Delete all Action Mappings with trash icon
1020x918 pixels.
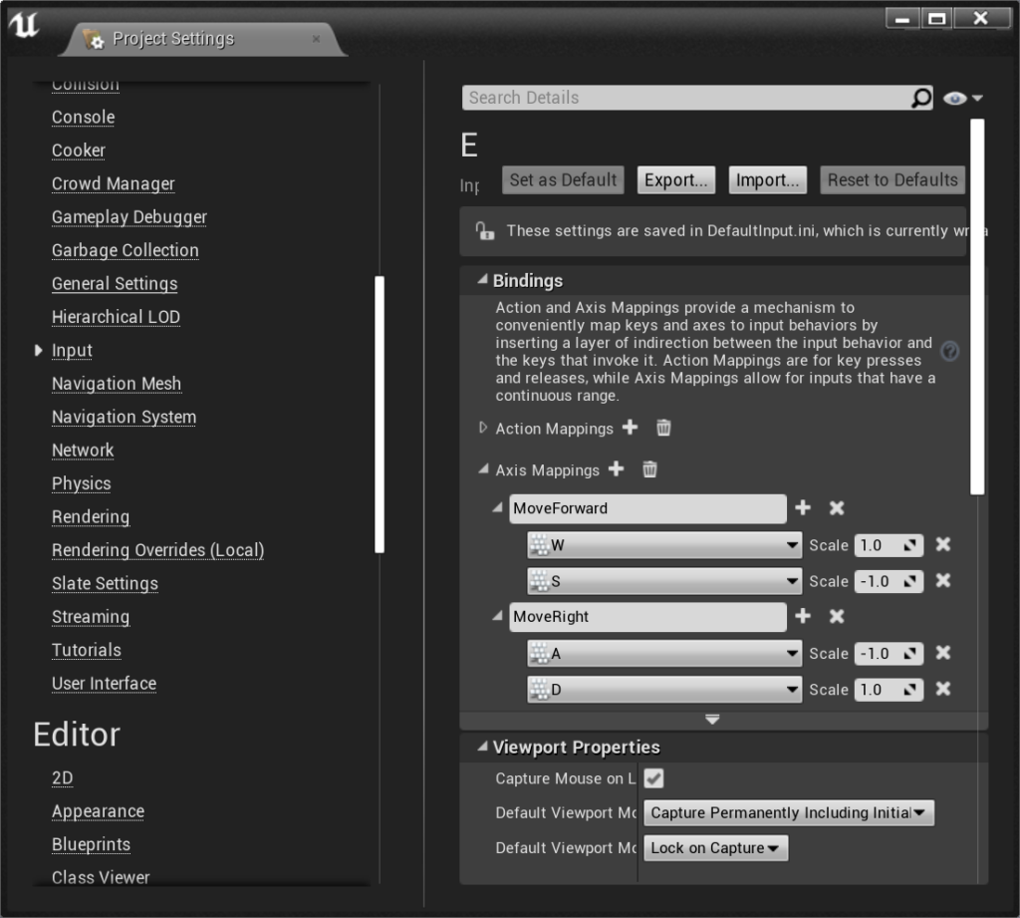(663, 428)
